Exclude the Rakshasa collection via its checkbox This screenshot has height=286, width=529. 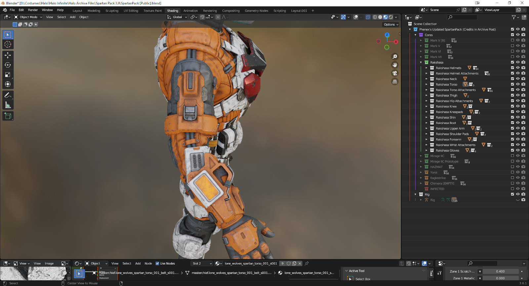click(x=512, y=62)
